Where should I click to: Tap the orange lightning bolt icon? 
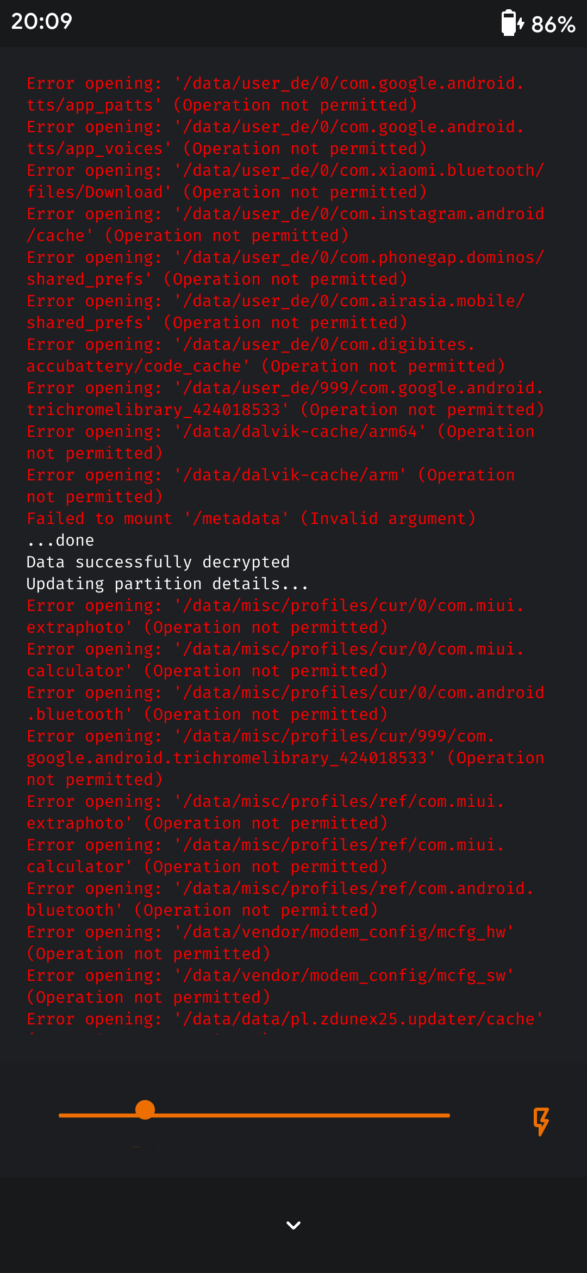[x=541, y=1121]
